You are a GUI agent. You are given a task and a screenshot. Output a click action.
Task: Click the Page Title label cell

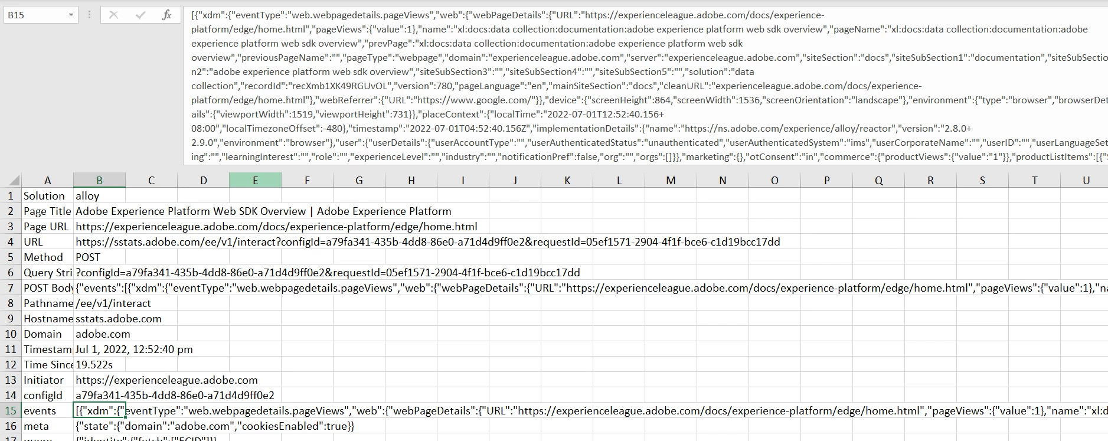tap(47, 211)
